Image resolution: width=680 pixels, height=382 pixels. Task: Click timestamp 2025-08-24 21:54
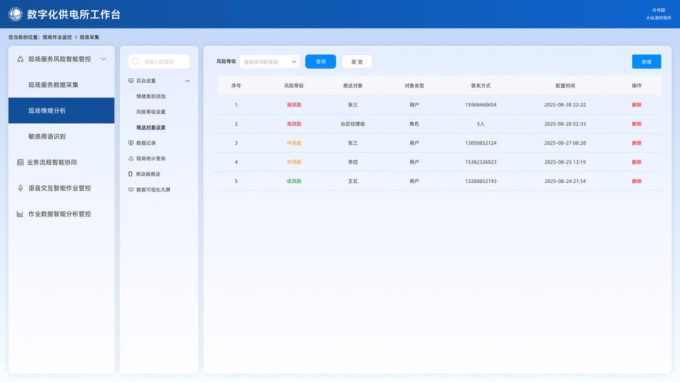(x=565, y=181)
